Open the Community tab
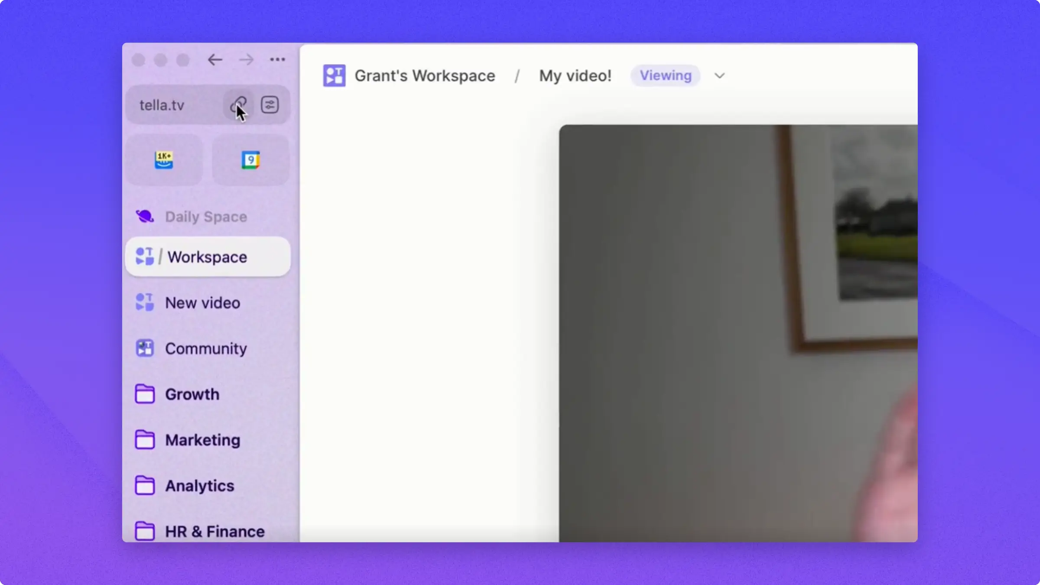The width and height of the screenshot is (1040, 585). click(205, 349)
